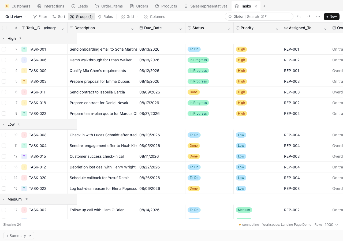Viewport: 343px width, 241px height.
Task: Open the Rows 1000 page size dropdown
Action: (331, 225)
